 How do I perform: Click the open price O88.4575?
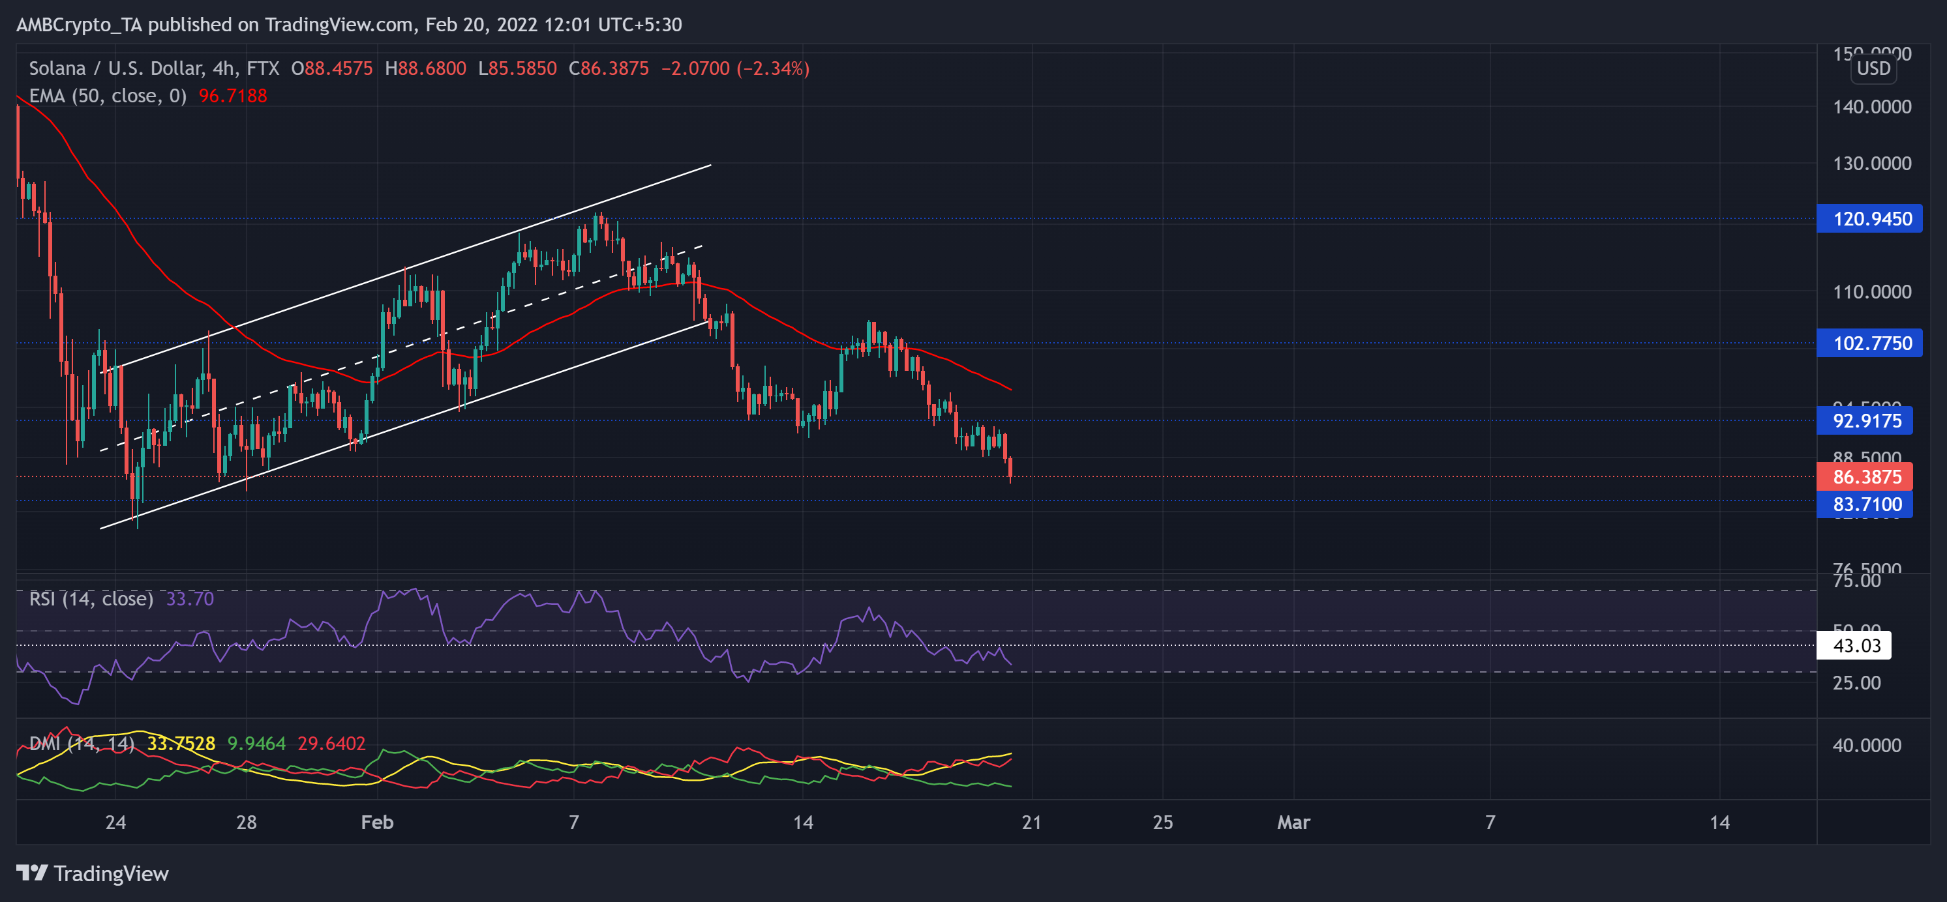click(332, 68)
